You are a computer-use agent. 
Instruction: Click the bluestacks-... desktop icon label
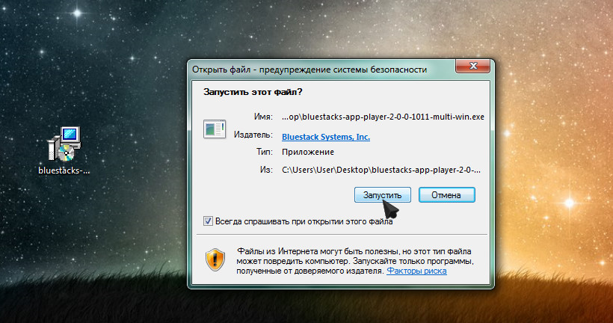click(x=64, y=170)
